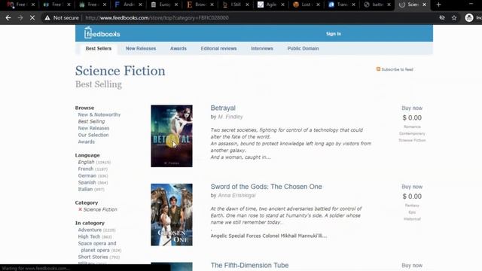Click Fantasy tag under Sword of the Gods price

[412, 206]
